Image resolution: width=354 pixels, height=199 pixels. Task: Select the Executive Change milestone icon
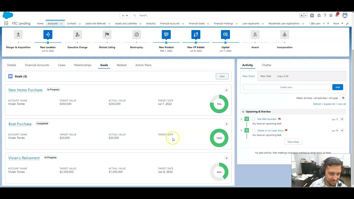pos(77,35)
